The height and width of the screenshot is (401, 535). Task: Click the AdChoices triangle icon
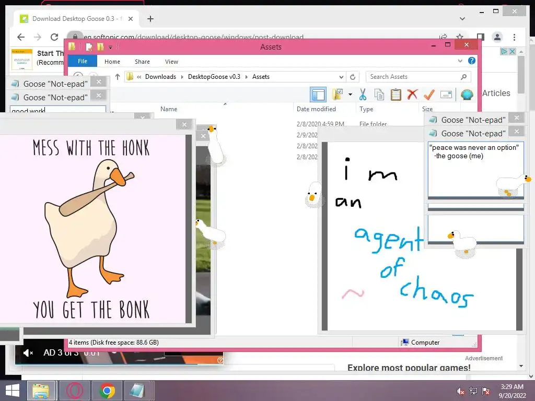[504, 52]
